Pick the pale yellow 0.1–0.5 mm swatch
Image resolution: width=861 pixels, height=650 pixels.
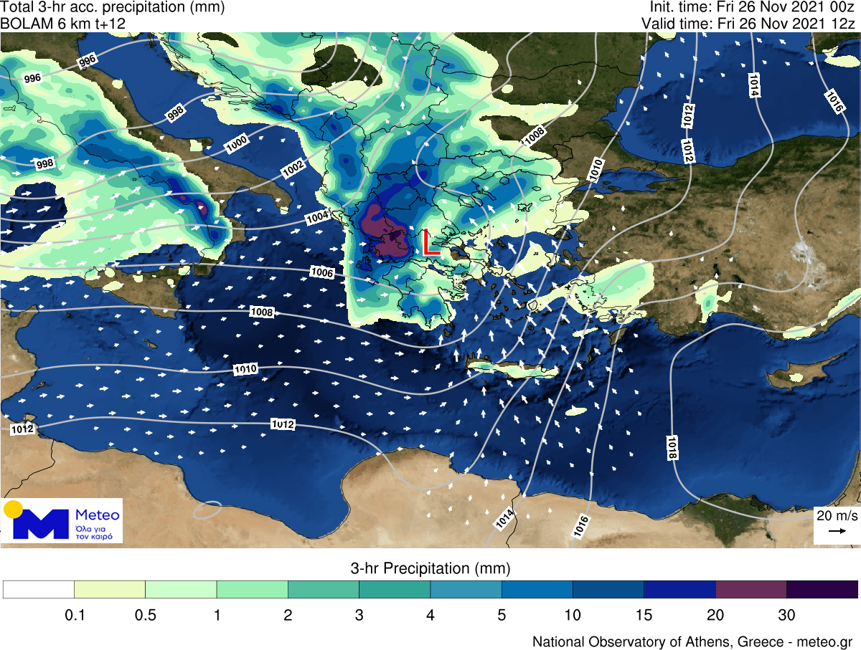pos(110,588)
